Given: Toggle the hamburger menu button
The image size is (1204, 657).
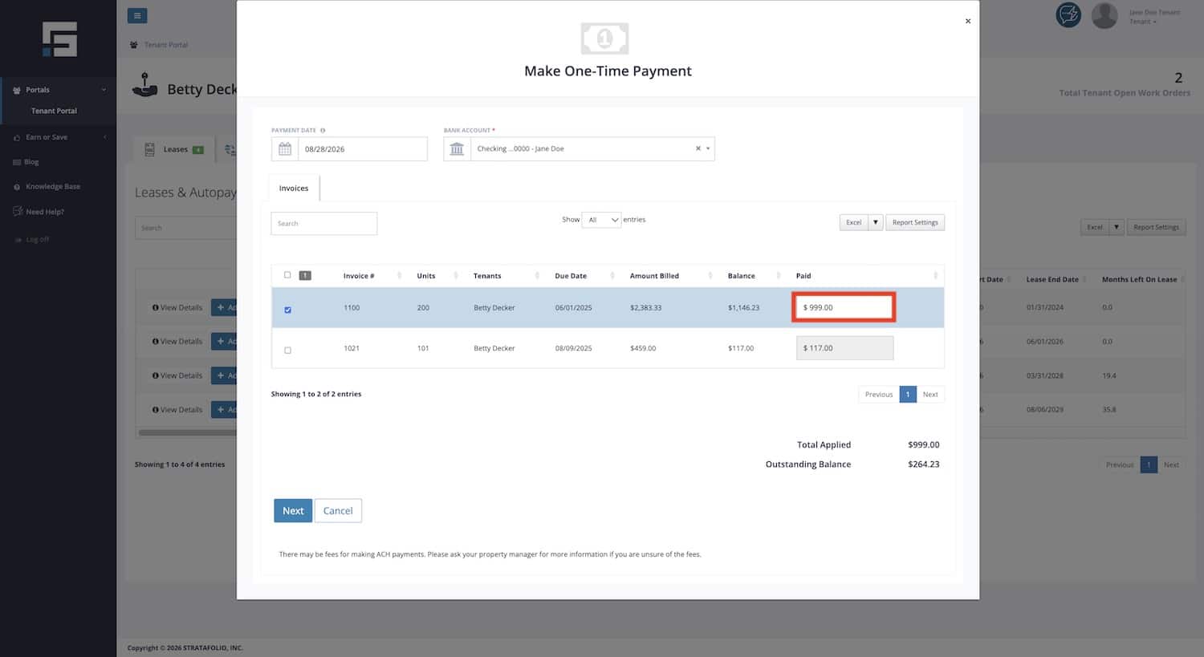Looking at the screenshot, I should pyautogui.click(x=137, y=15).
